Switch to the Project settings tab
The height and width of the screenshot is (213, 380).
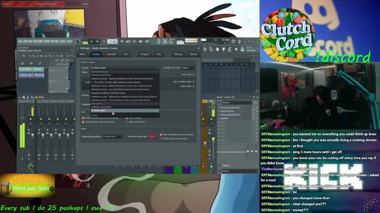[x=145, y=54]
